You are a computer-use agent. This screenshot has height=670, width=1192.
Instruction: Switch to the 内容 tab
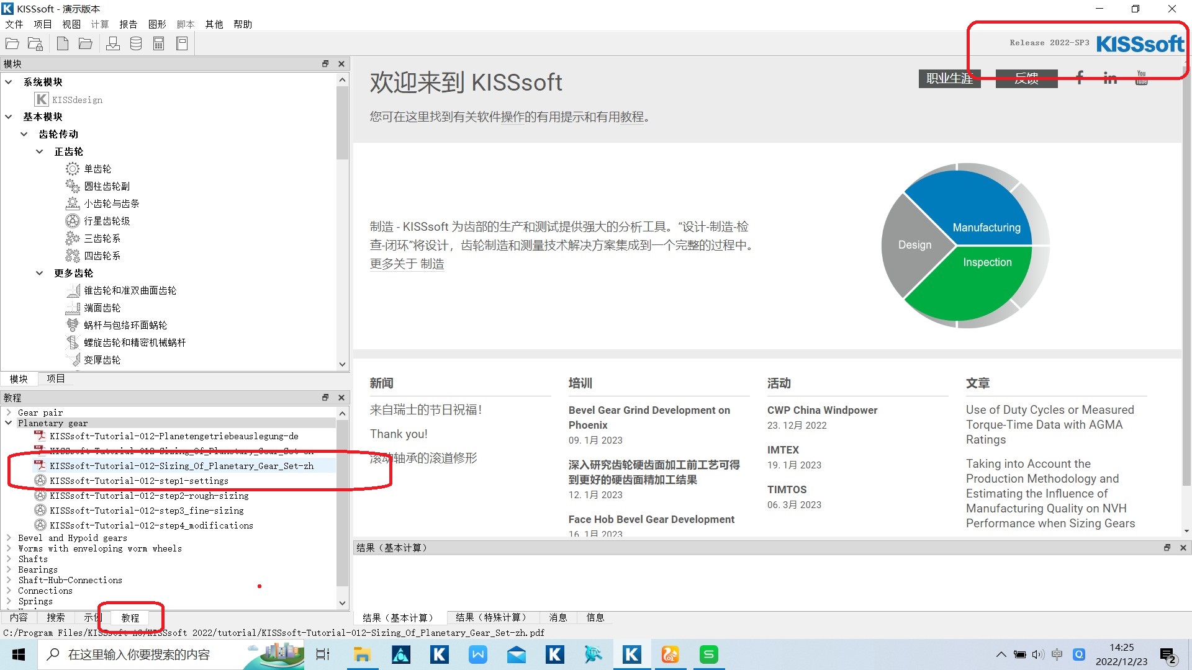tap(19, 617)
